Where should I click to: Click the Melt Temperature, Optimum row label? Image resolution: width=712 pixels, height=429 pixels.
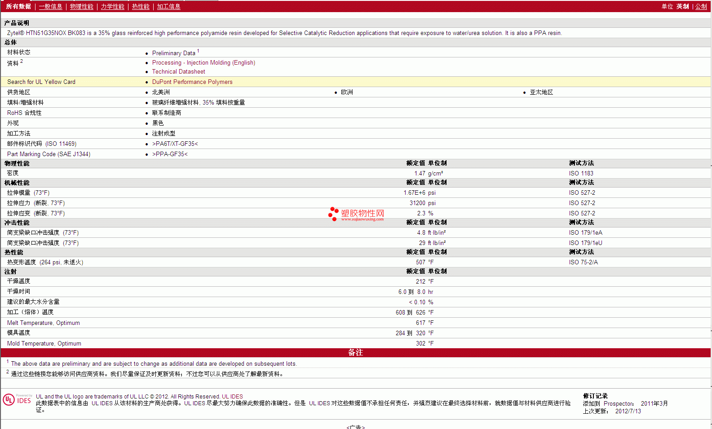44,323
